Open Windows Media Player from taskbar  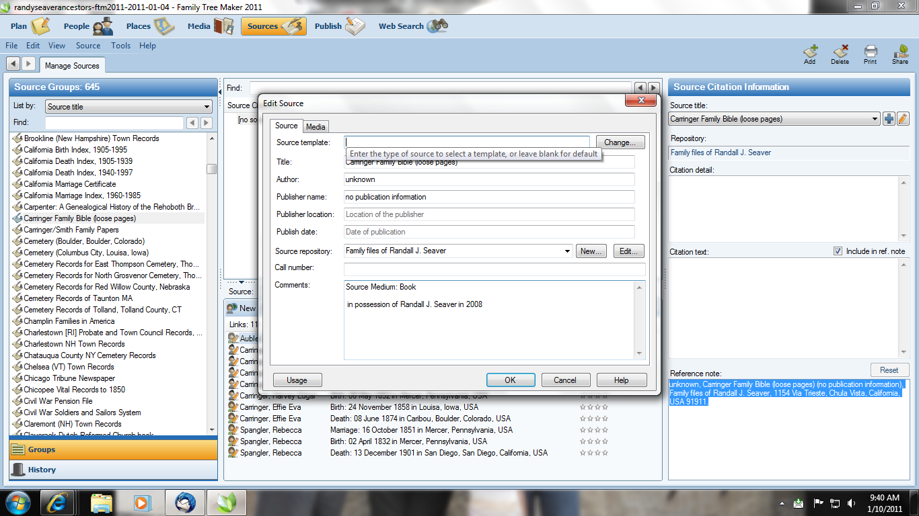click(142, 503)
